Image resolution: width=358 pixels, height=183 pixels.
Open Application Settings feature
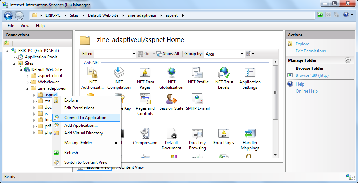[250, 78]
